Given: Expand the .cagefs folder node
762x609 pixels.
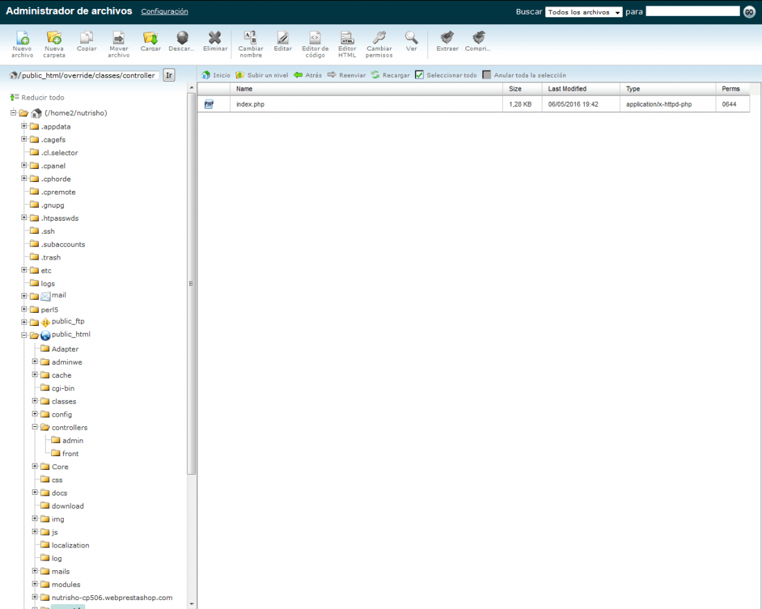Looking at the screenshot, I should [x=24, y=139].
